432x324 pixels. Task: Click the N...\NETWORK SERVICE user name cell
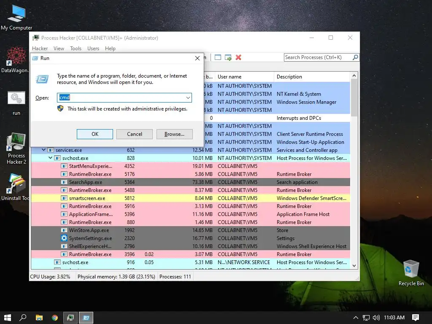coord(244,262)
